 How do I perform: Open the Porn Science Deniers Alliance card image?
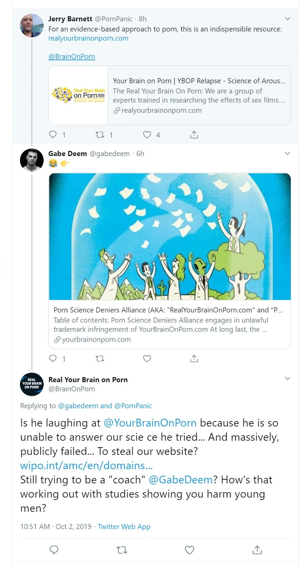[170, 236]
